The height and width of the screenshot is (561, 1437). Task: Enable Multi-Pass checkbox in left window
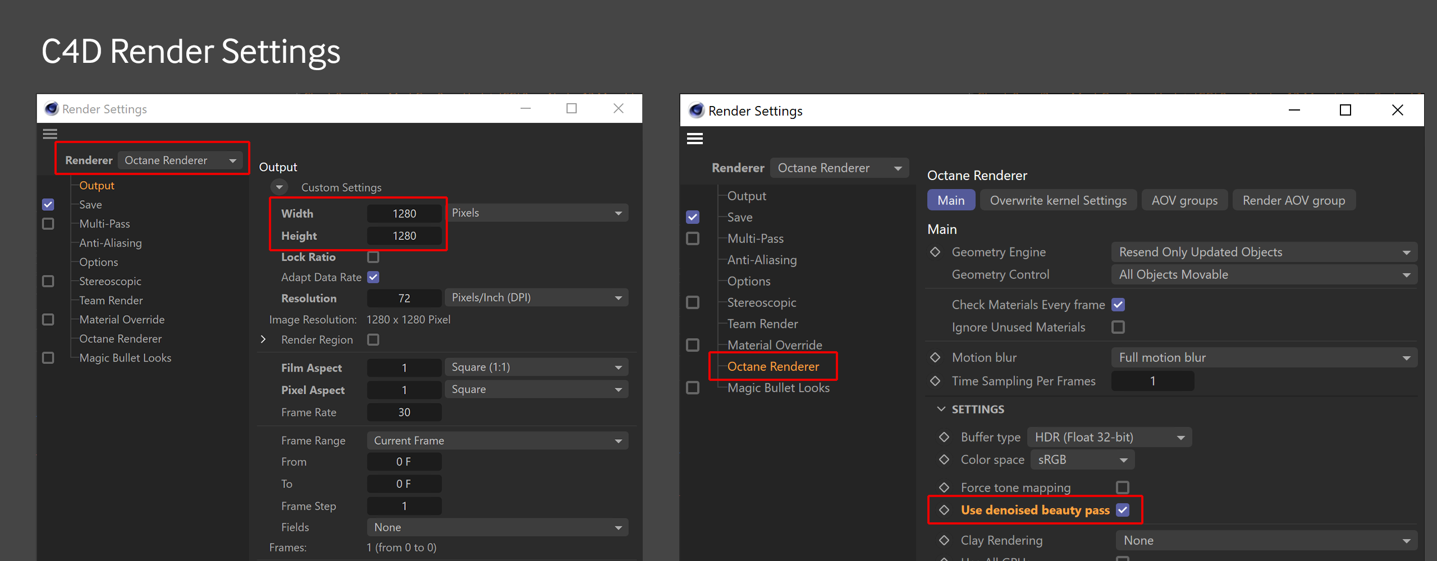[48, 224]
